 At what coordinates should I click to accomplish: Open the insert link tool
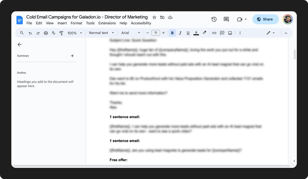(x=214, y=33)
